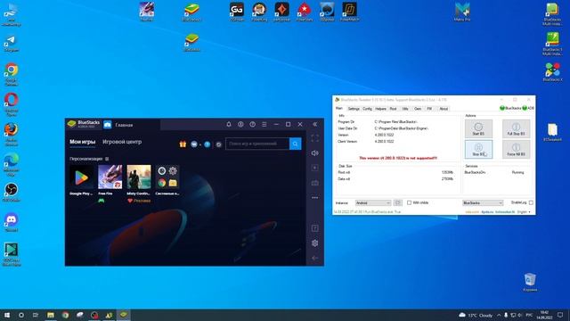
Task: Open Opera browser desktop shortcut
Action: [12, 104]
